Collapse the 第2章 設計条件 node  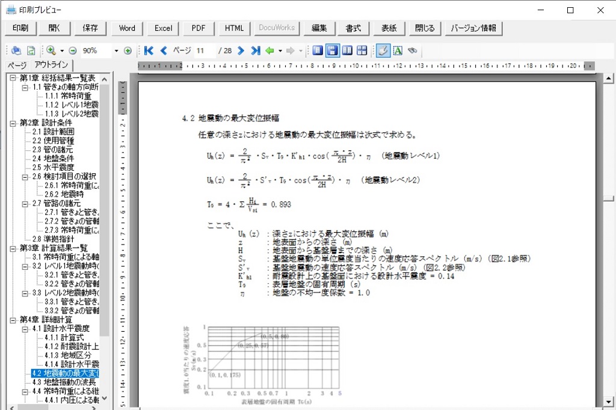[x=13, y=123]
